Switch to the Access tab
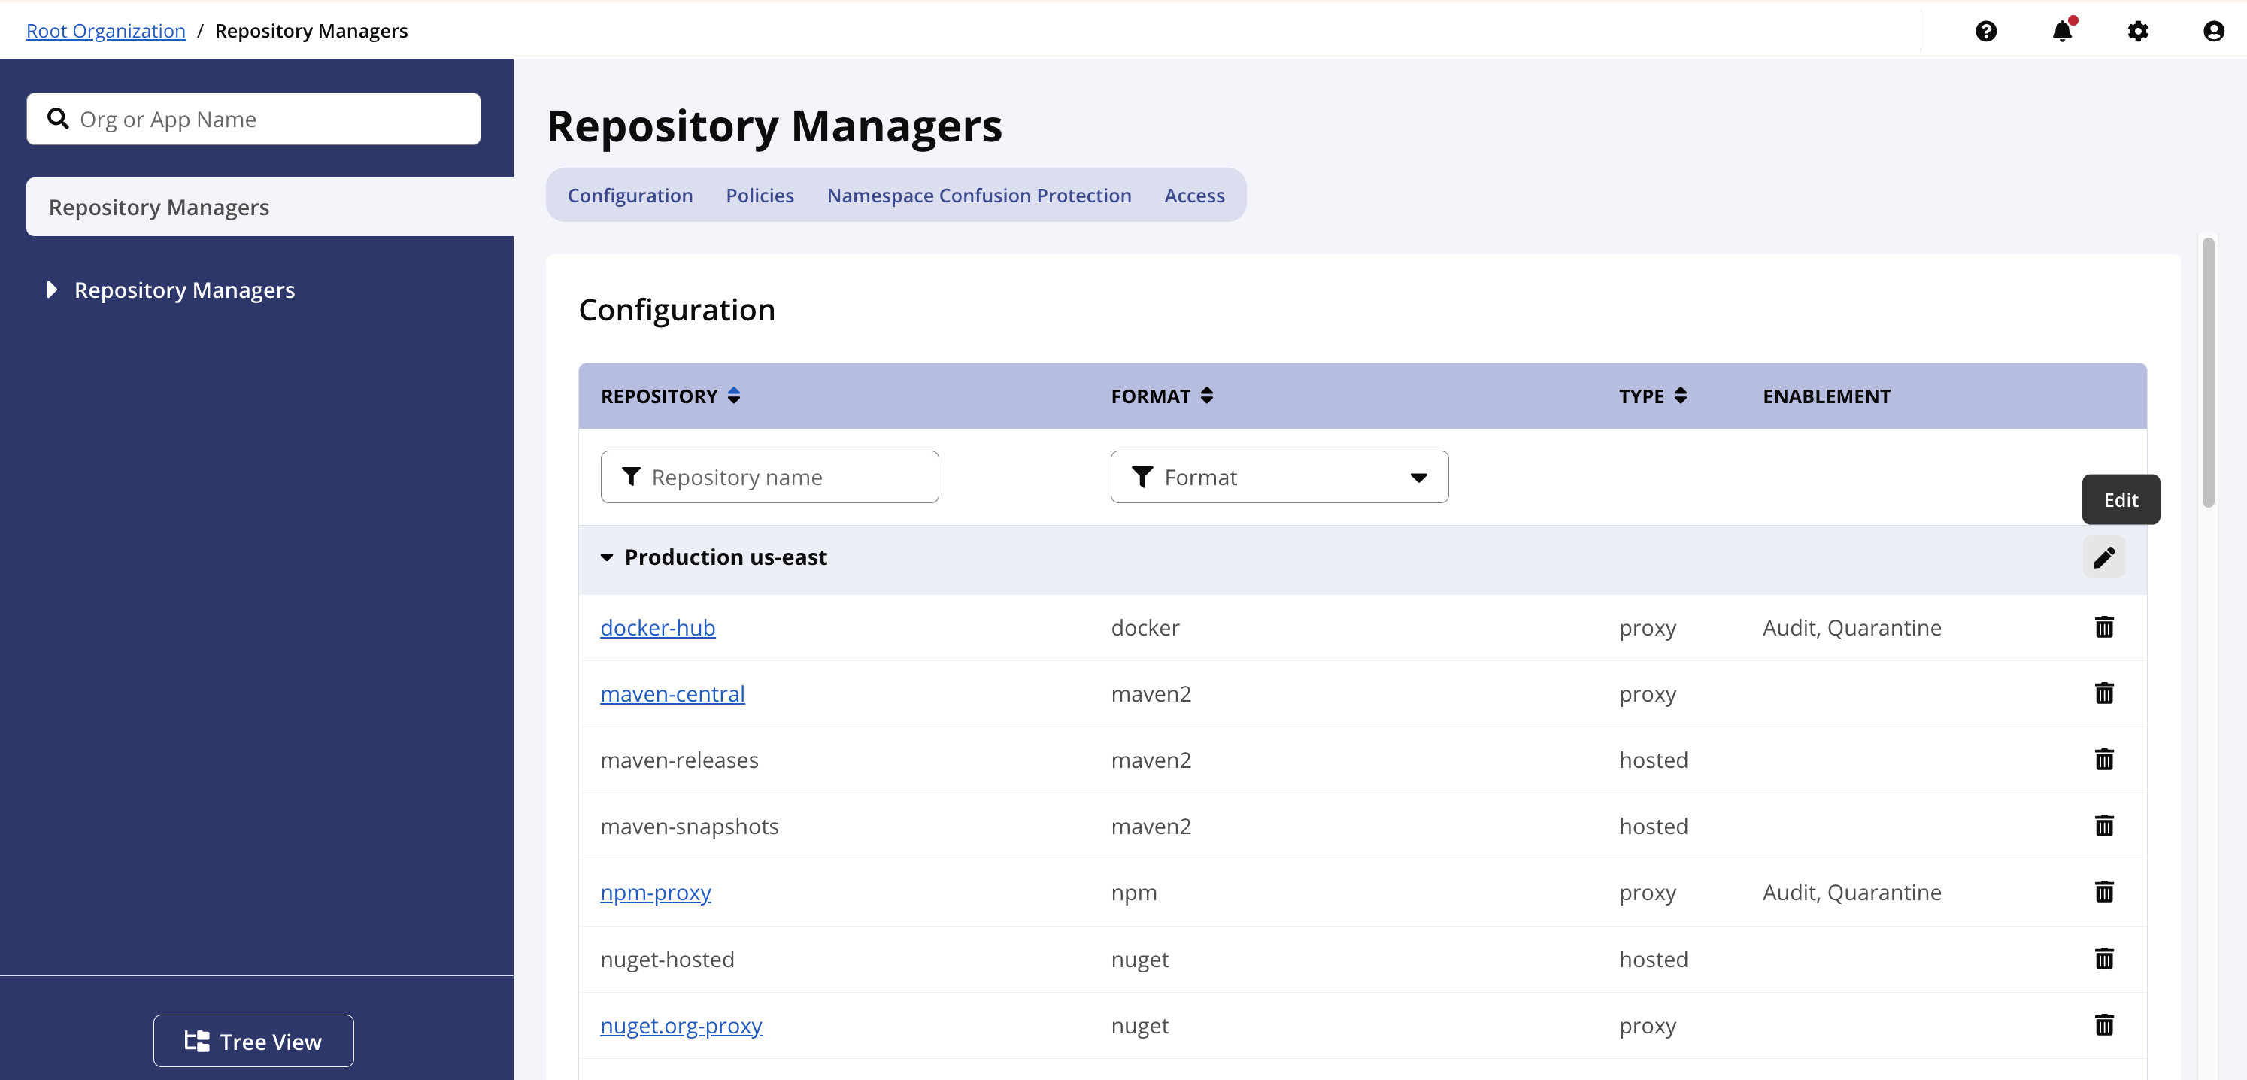The height and width of the screenshot is (1080, 2247). pyautogui.click(x=1194, y=196)
